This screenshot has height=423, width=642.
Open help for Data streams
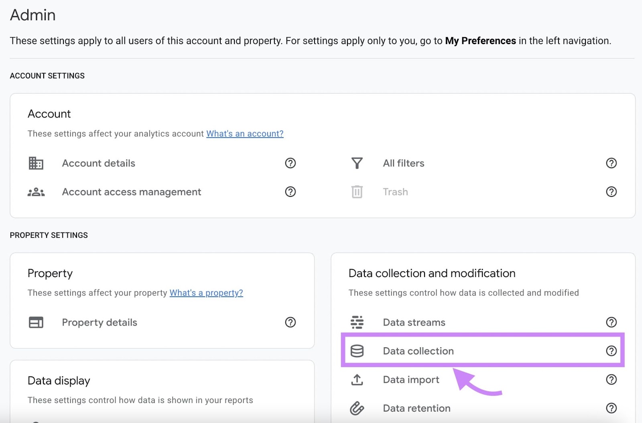(x=612, y=322)
